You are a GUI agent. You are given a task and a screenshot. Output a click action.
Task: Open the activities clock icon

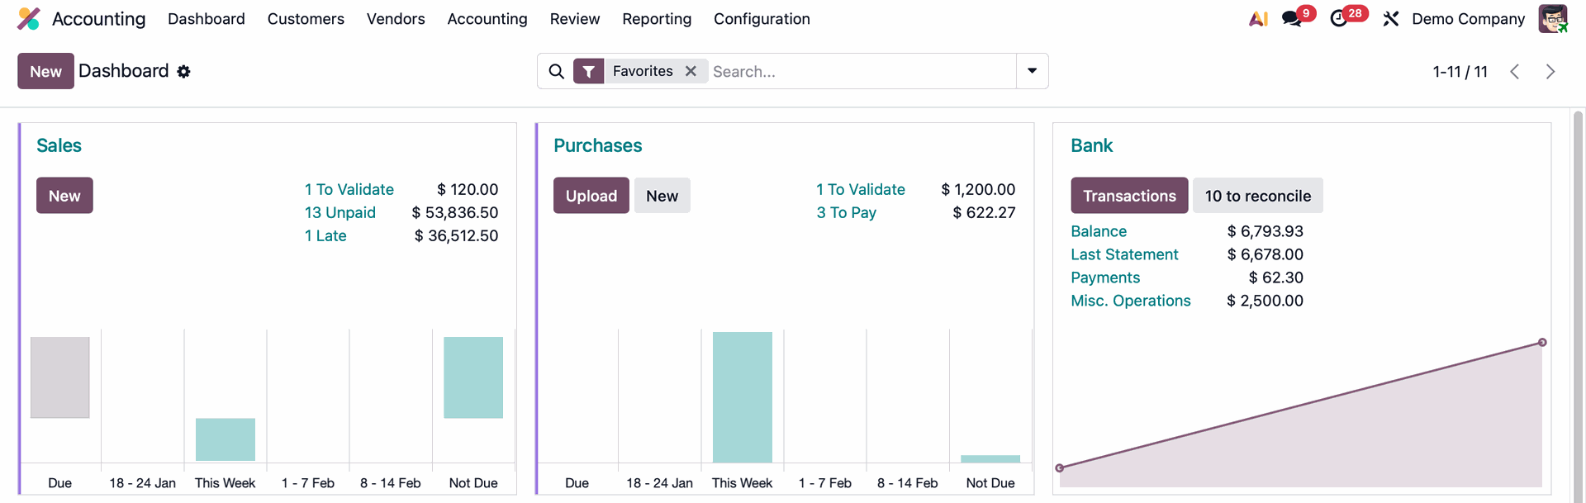pyautogui.click(x=1339, y=19)
